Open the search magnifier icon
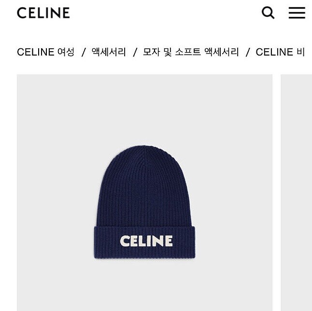 268,13
